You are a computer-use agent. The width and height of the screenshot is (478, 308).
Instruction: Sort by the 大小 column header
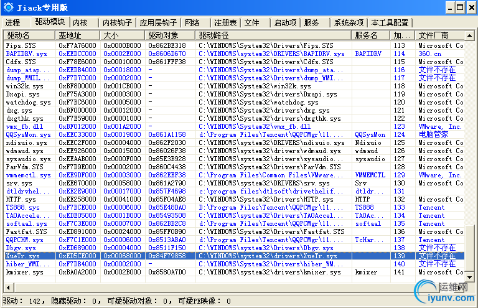[123, 35]
